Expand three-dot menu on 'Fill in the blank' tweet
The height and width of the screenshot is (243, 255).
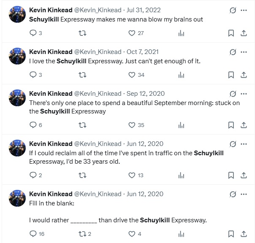click(244, 194)
